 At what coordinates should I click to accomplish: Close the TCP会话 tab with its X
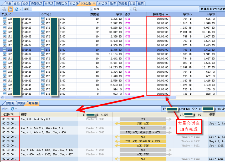pyautogui.click(x=94, y=3)
